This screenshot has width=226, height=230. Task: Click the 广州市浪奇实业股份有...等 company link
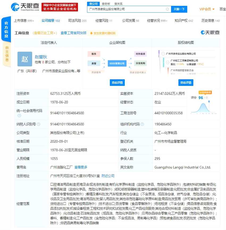point(61,71)
